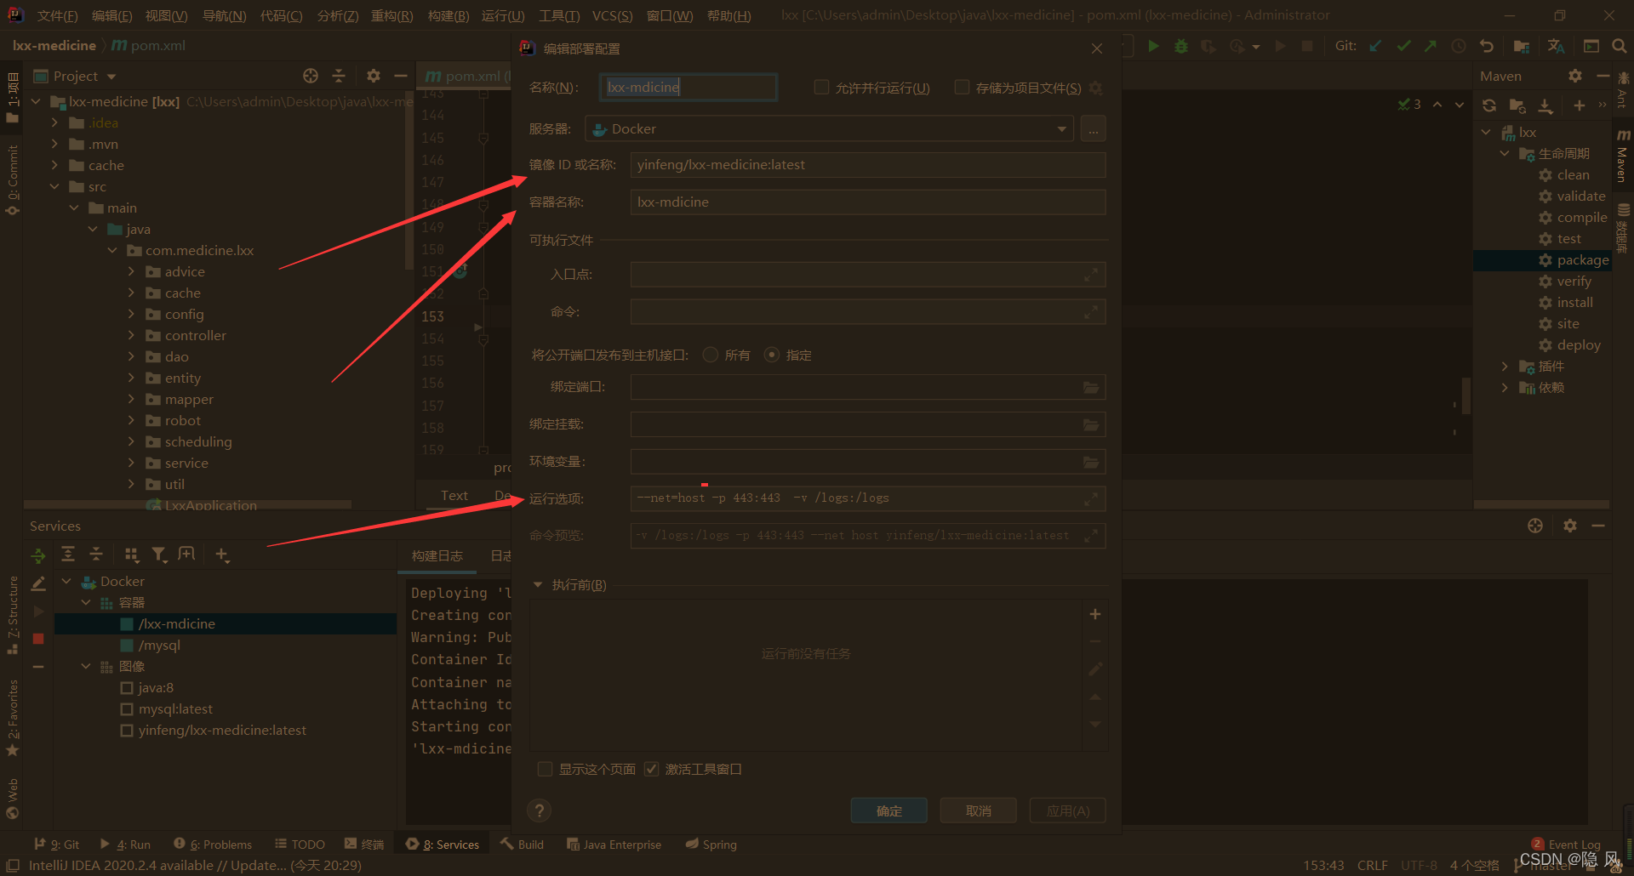Click edit configuration pencil in Services
The width and height of the screenshot is (1634, 876).
(x=38, y=583)
